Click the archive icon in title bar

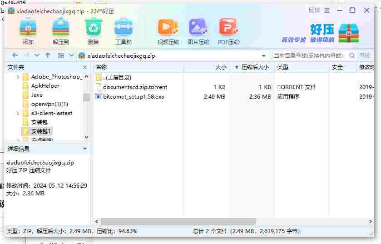click(11, 11)
